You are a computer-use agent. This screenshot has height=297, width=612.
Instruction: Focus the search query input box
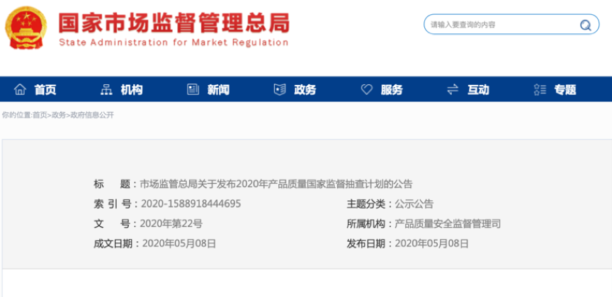(499, 25)
